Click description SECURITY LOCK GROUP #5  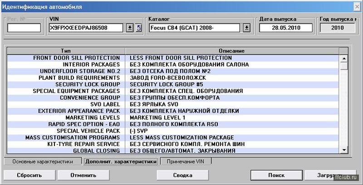tap(166, 84)
